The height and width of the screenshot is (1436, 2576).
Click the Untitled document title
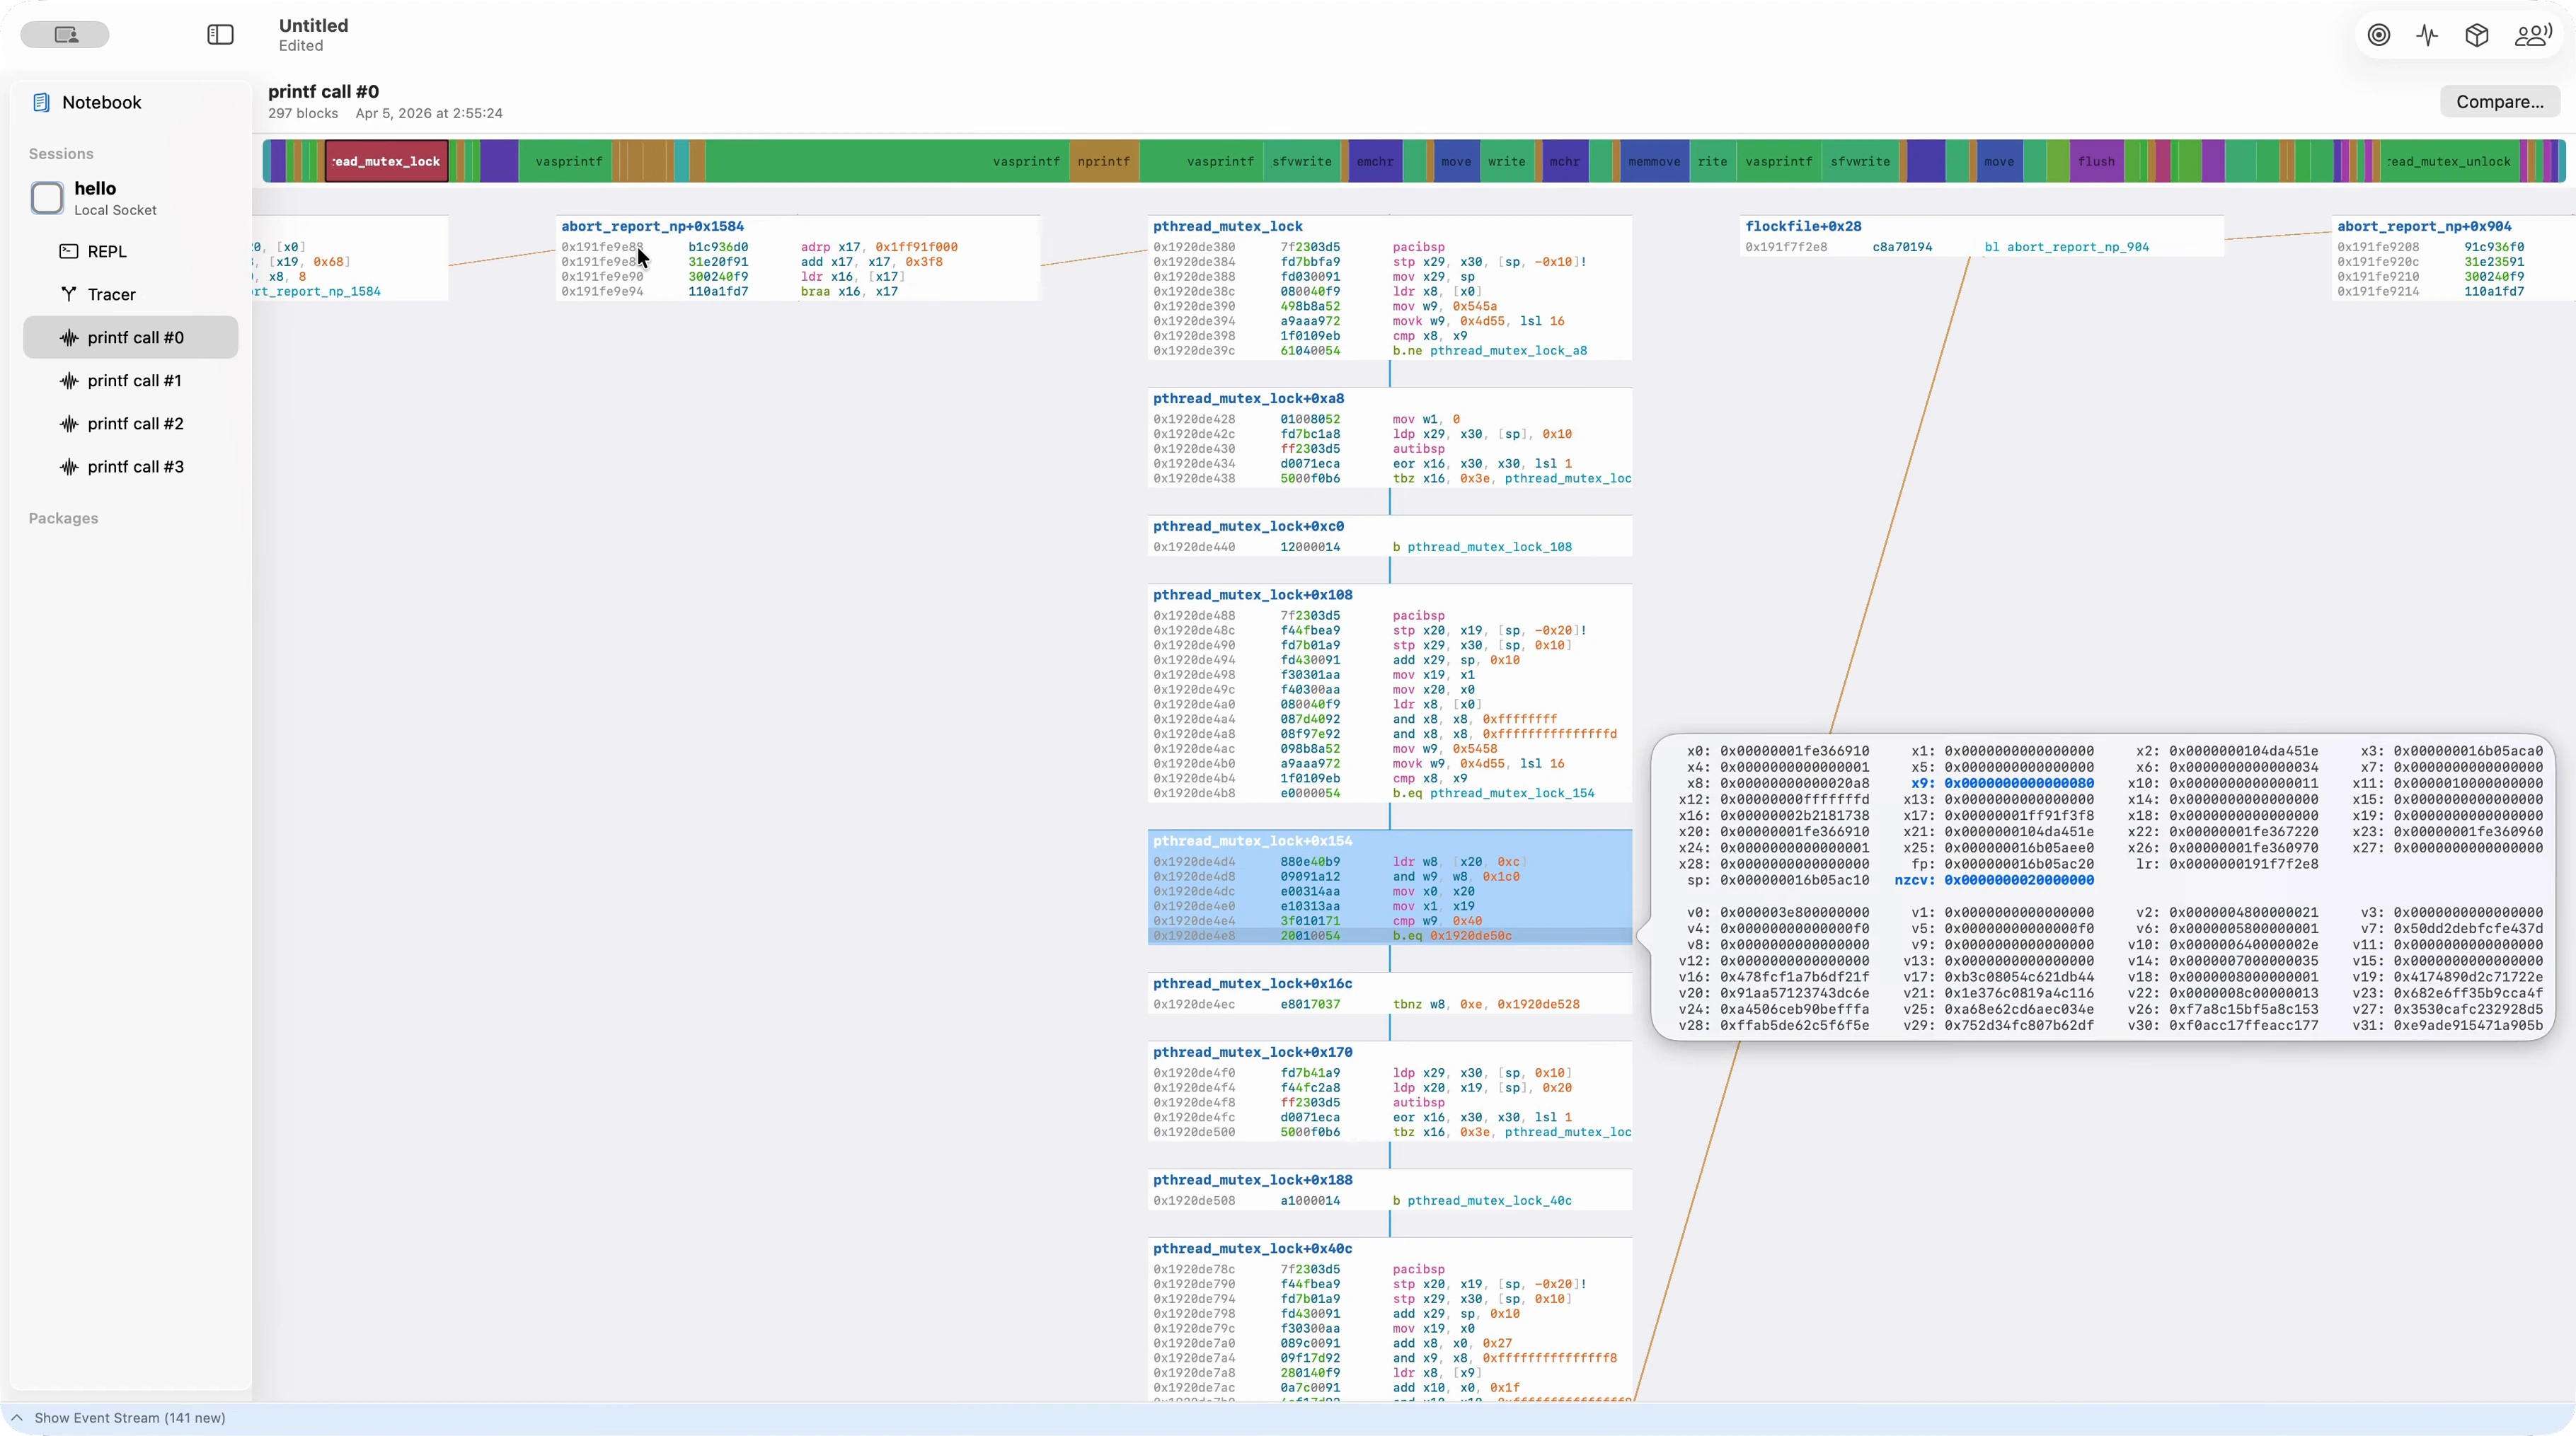click(313, 25)
